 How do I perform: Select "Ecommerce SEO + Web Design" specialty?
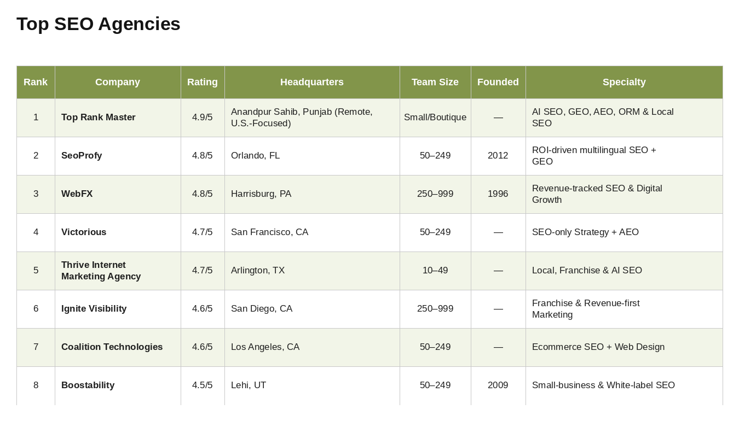598,347
